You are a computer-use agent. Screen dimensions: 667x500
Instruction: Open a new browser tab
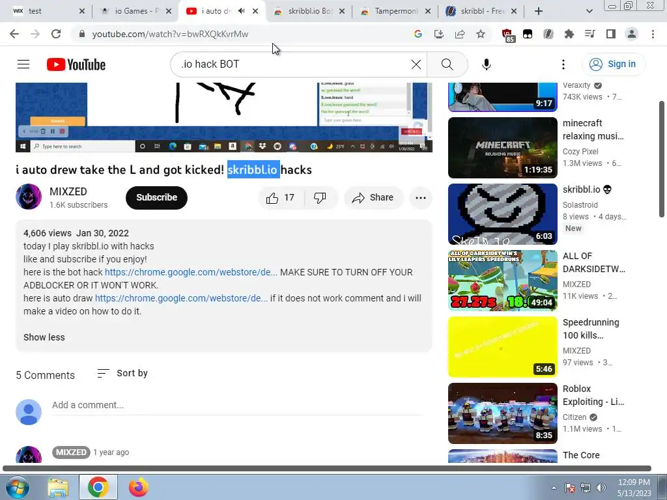click(539, 11)
